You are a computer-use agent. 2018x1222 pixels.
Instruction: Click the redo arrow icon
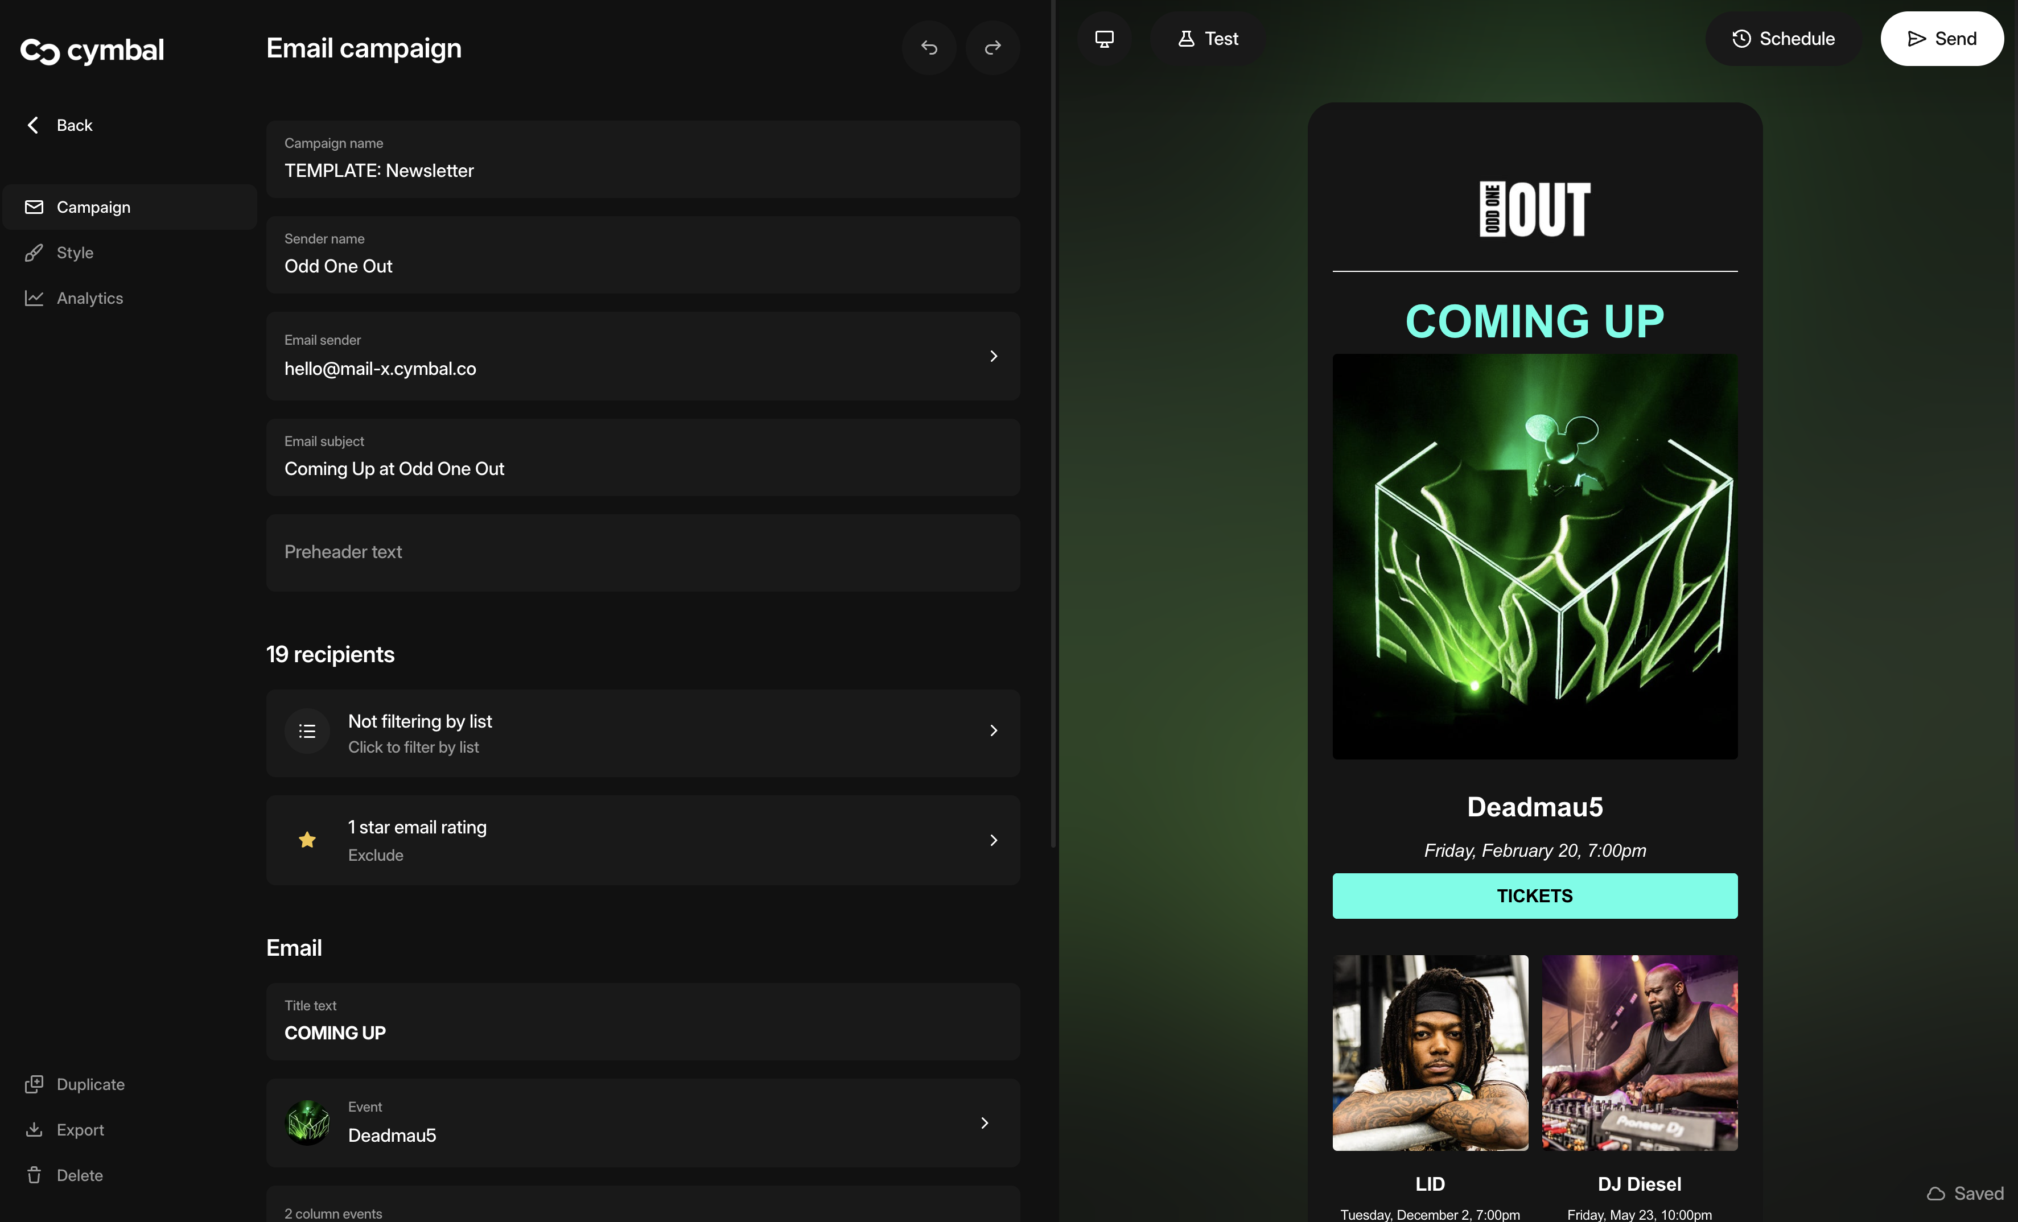[x=992, y=47]
